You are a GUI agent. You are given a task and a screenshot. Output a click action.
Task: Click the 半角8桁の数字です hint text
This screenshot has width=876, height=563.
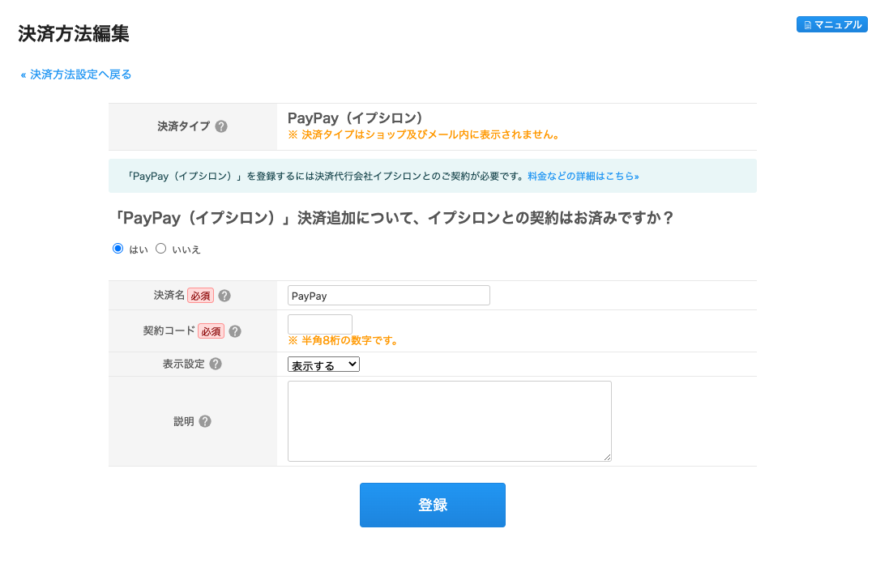(343, 340)
